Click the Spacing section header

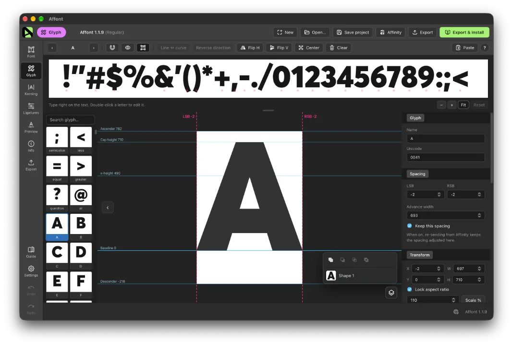click(x=417, y=174)
